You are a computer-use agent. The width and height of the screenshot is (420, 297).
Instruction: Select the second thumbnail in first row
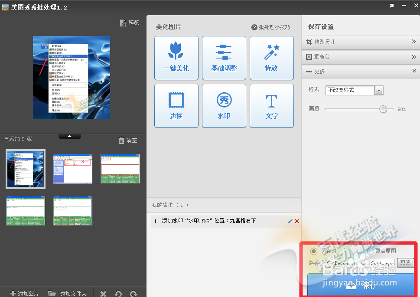pyautogui.click(x=73, y=169)
